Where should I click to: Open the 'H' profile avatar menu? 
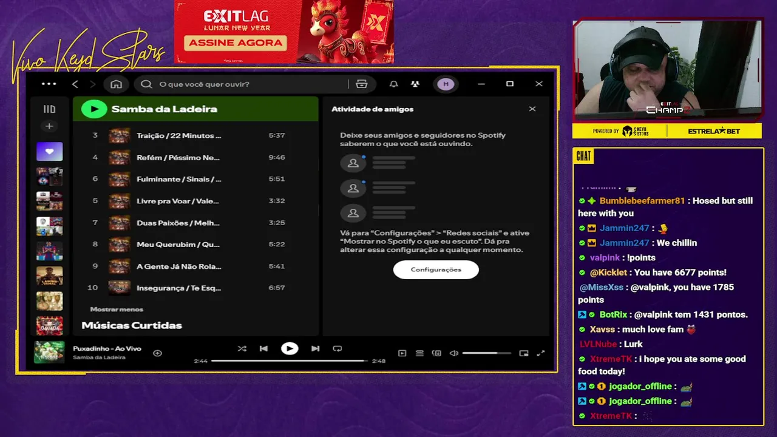pos(446,84)
